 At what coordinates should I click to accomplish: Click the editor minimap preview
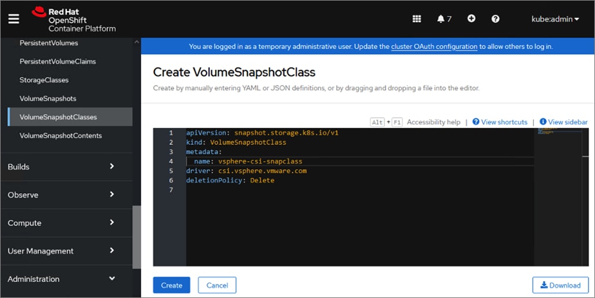coord(558,131)
